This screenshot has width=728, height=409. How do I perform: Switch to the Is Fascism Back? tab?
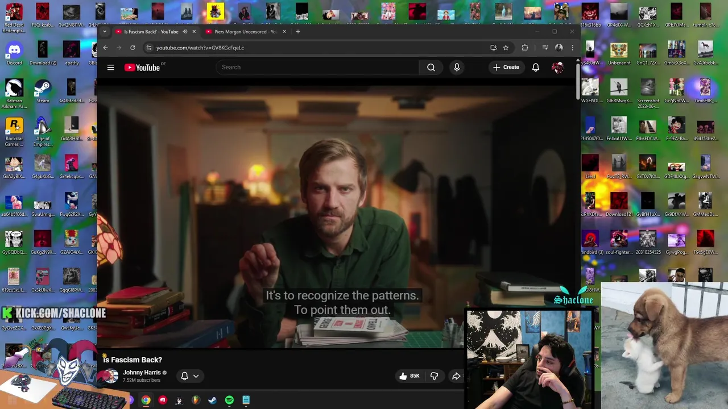click(x=151, y=31)
